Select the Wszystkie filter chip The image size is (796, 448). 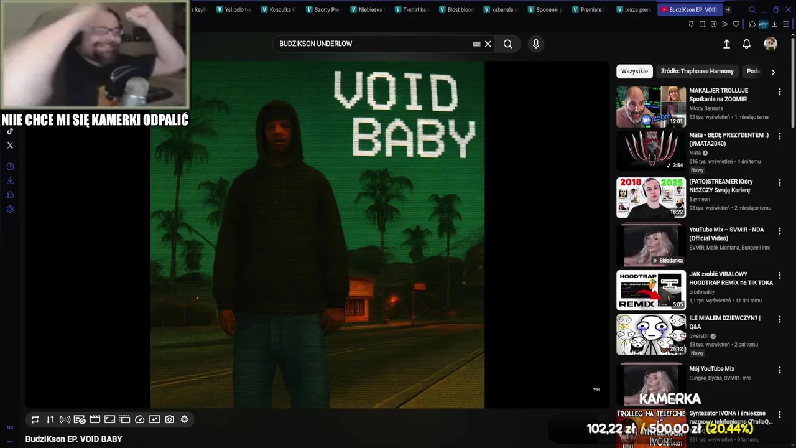click(x=634, y=71)
